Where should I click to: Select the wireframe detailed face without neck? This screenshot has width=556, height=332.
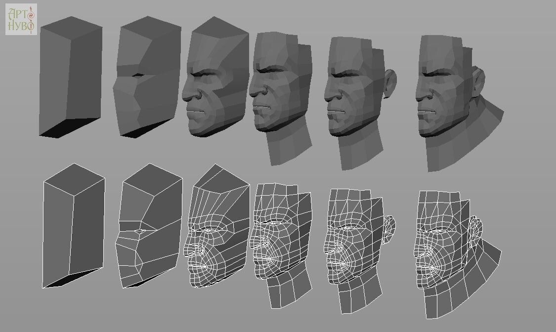[216, 226]
